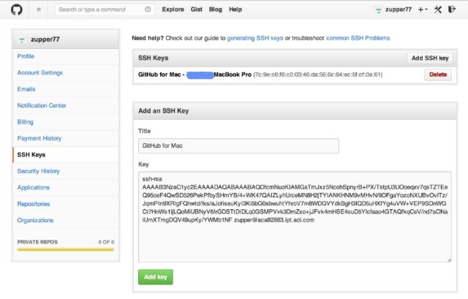Click the key fingerprint text
Image resolution: width=468 pixels, height=299 pixels.
[x=318, y=75]
